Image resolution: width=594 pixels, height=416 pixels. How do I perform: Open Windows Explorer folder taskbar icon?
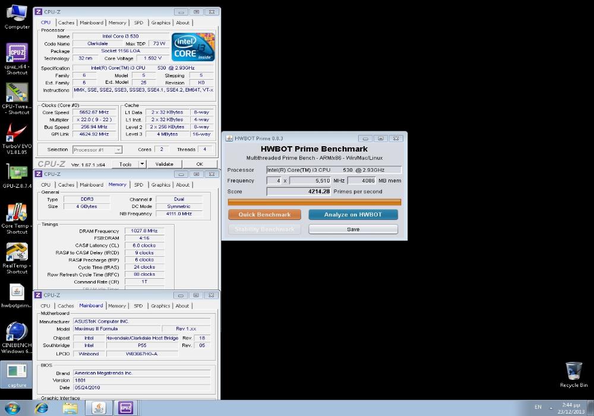click(x=70, y=408)
